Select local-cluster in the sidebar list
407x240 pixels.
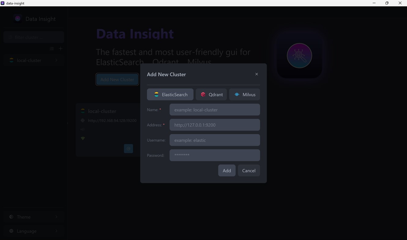[x=34, y=60]
